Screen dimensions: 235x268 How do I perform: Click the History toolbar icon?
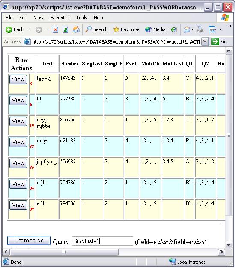174,30
